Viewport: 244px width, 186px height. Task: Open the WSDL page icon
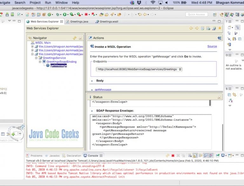214,28
